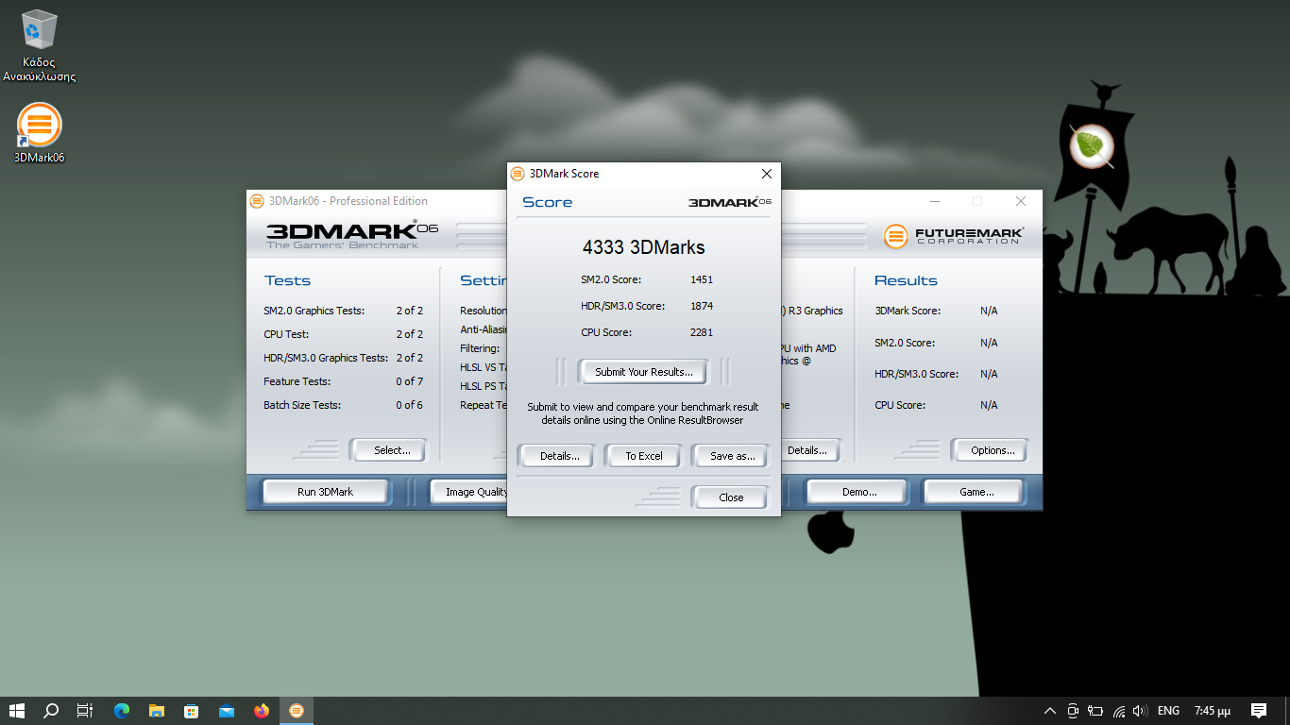This screenshot has width=1290, height=725.
Task: Open Wi-Fi network tray icon
Action: pos(1119,711)
